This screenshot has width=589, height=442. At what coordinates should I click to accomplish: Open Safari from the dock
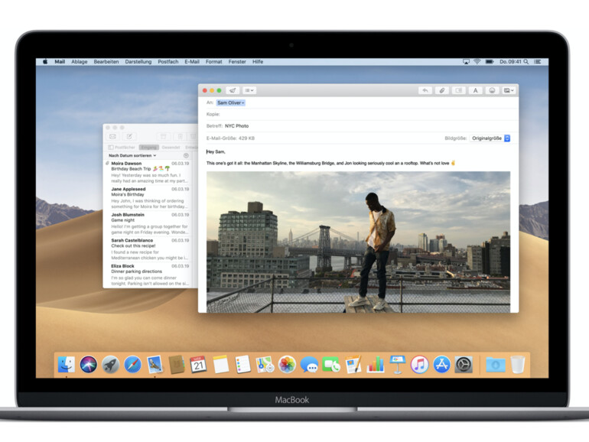[x=132, y=364]
